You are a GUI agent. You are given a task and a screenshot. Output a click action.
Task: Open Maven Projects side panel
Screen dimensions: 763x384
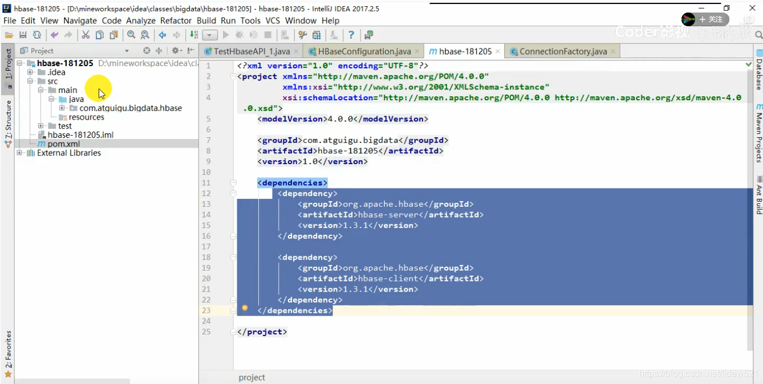[759, 132]
